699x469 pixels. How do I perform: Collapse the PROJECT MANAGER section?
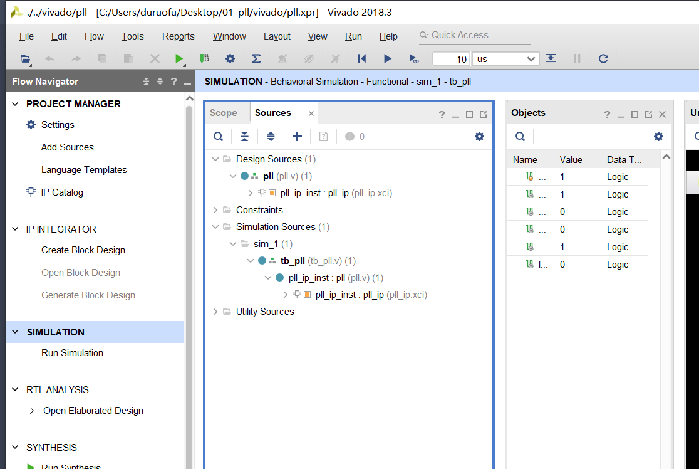(x=16, y=104)
